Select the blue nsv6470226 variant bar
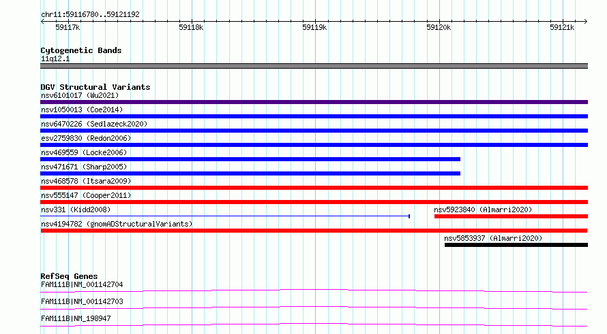The width and height of the screenshot is (607, 334). point(314,131)
